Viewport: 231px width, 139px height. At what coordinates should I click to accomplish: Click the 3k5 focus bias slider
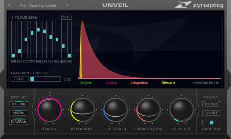[x=51, y=40]
